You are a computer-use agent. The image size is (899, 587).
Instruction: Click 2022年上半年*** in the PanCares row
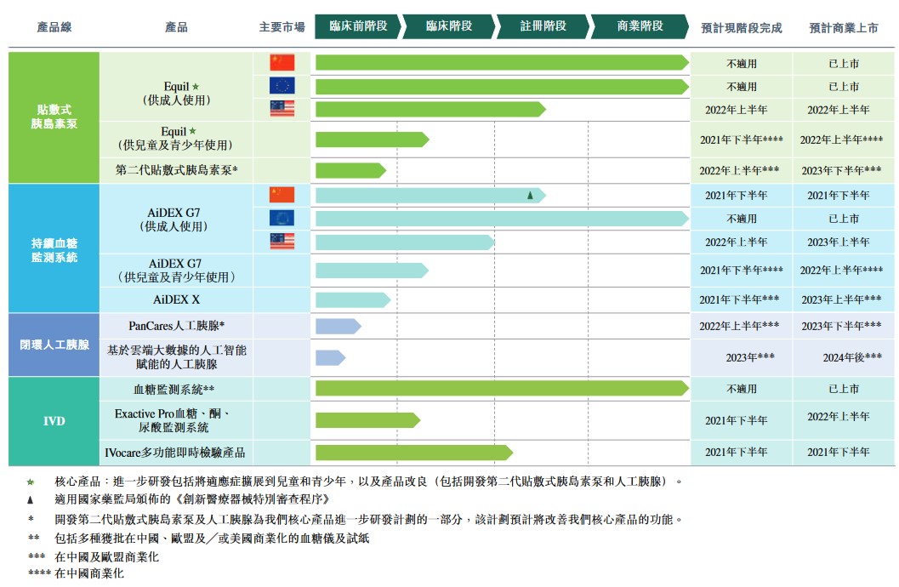739,326
